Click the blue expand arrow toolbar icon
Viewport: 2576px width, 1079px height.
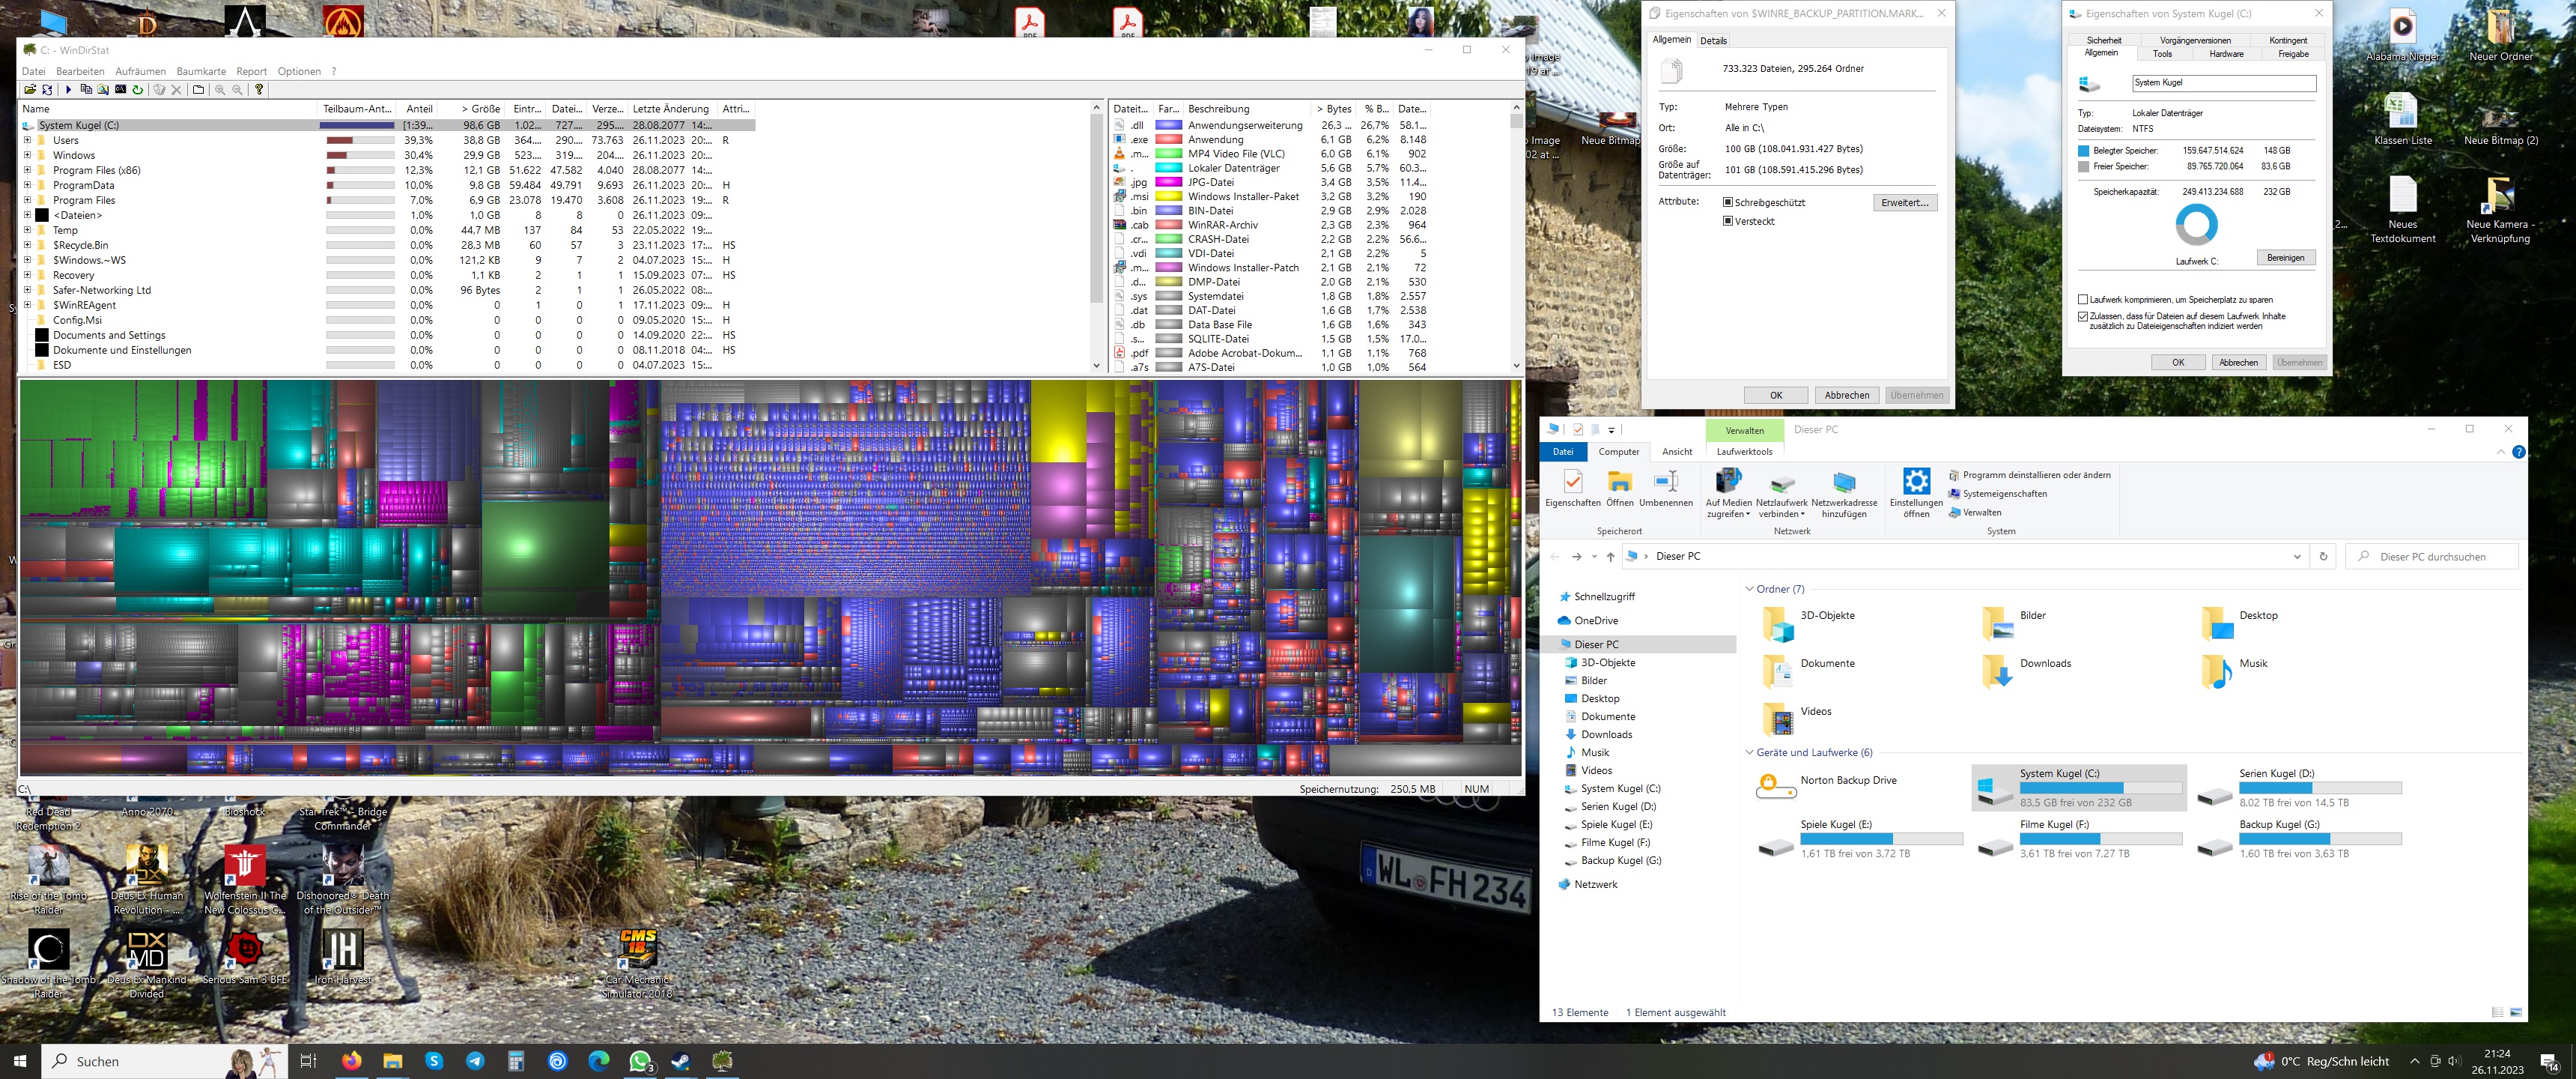pos(69,90)
